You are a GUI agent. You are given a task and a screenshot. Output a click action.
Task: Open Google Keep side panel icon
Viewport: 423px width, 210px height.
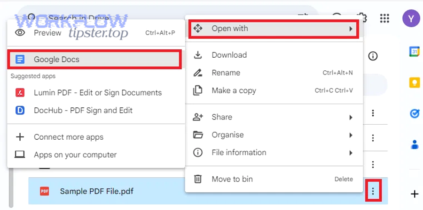coord(415,82)
